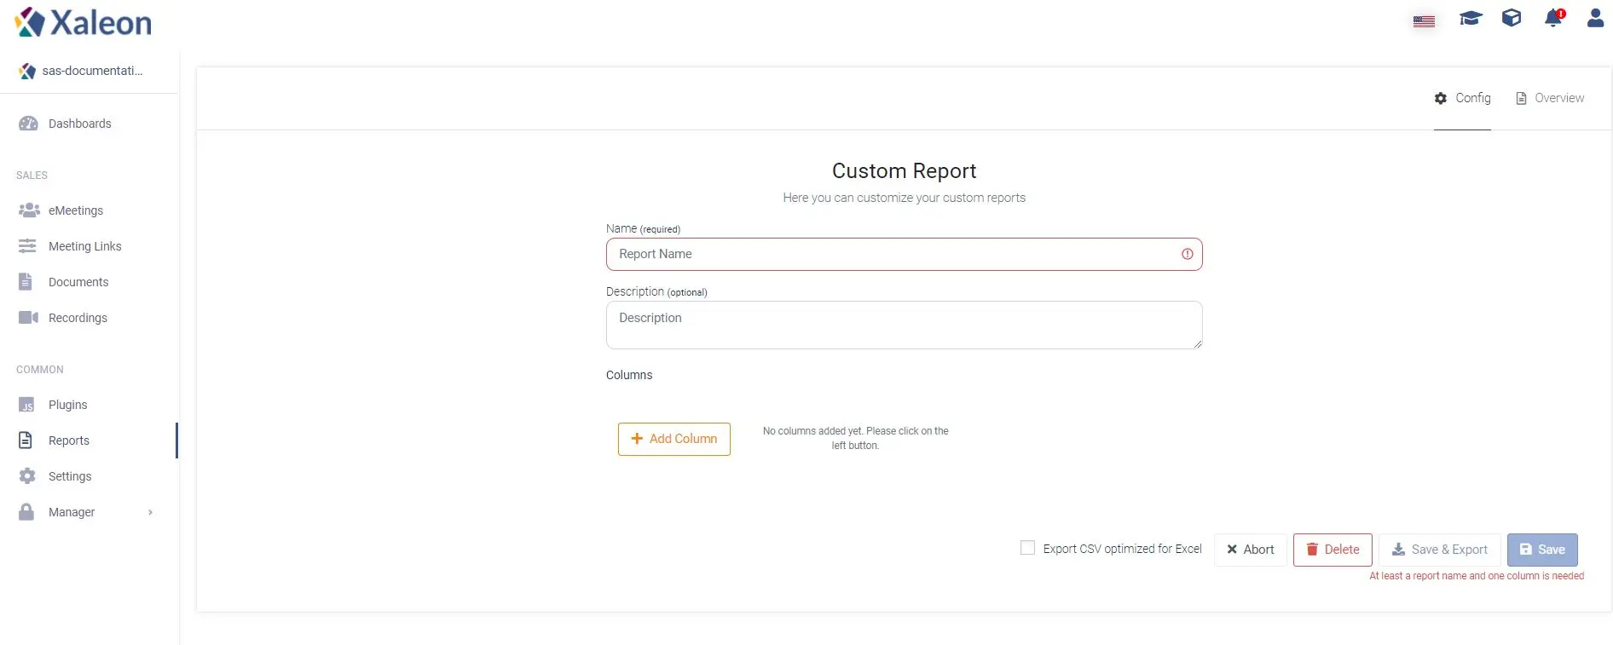This screenshot has height=645, width=1613.
Task: Click 'Here you can customize' subtitle
Action: [x=904, y=198]
